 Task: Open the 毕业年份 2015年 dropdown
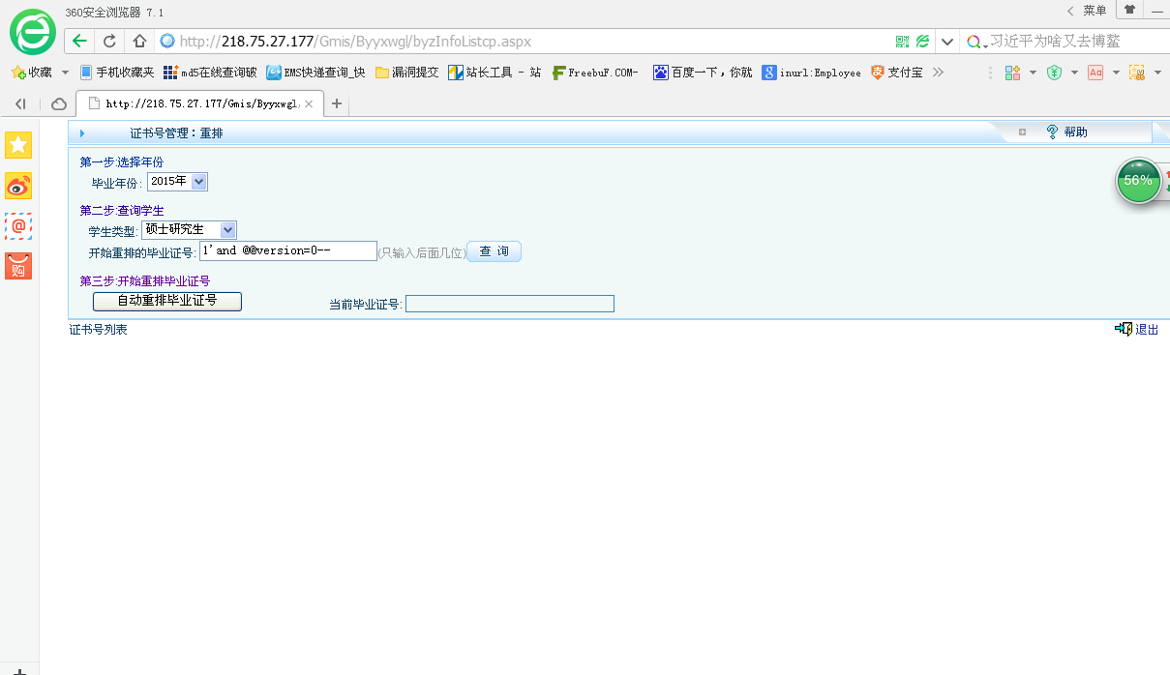click(177, 182)
